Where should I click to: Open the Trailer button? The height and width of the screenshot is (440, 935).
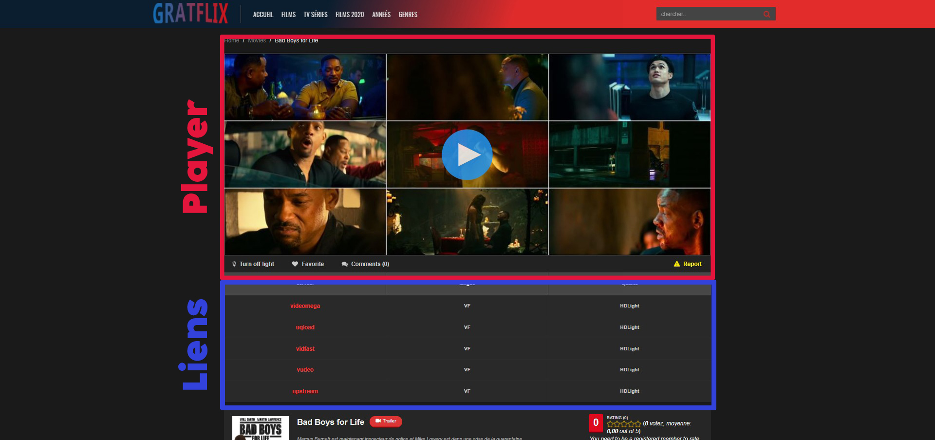pos(386,421)
